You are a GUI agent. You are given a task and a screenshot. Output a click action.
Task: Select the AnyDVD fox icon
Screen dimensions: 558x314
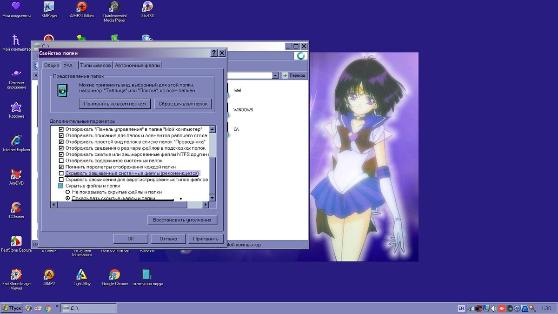click(x=16, y=177)
